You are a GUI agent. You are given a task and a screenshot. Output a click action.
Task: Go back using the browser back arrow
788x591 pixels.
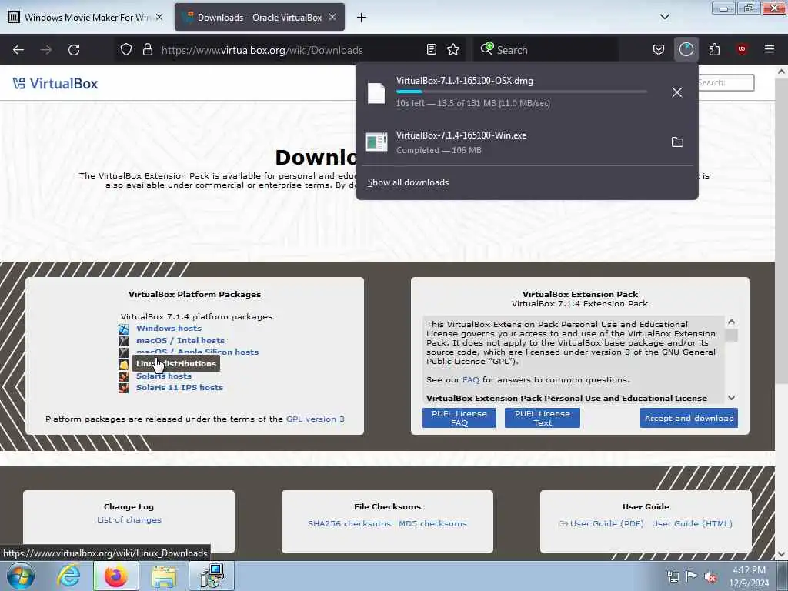tap(18, 50)
